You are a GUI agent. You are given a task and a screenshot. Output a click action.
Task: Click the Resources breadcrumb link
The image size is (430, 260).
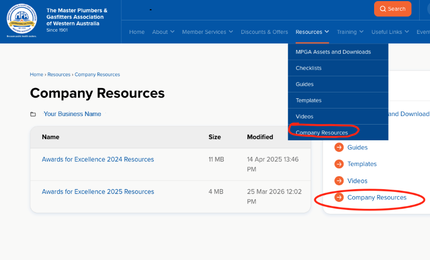[59, 75]
